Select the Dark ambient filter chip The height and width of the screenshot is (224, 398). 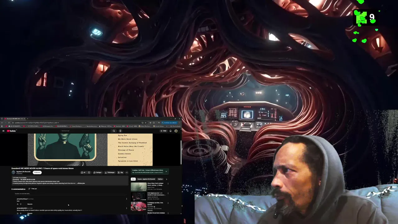[160, 179]
